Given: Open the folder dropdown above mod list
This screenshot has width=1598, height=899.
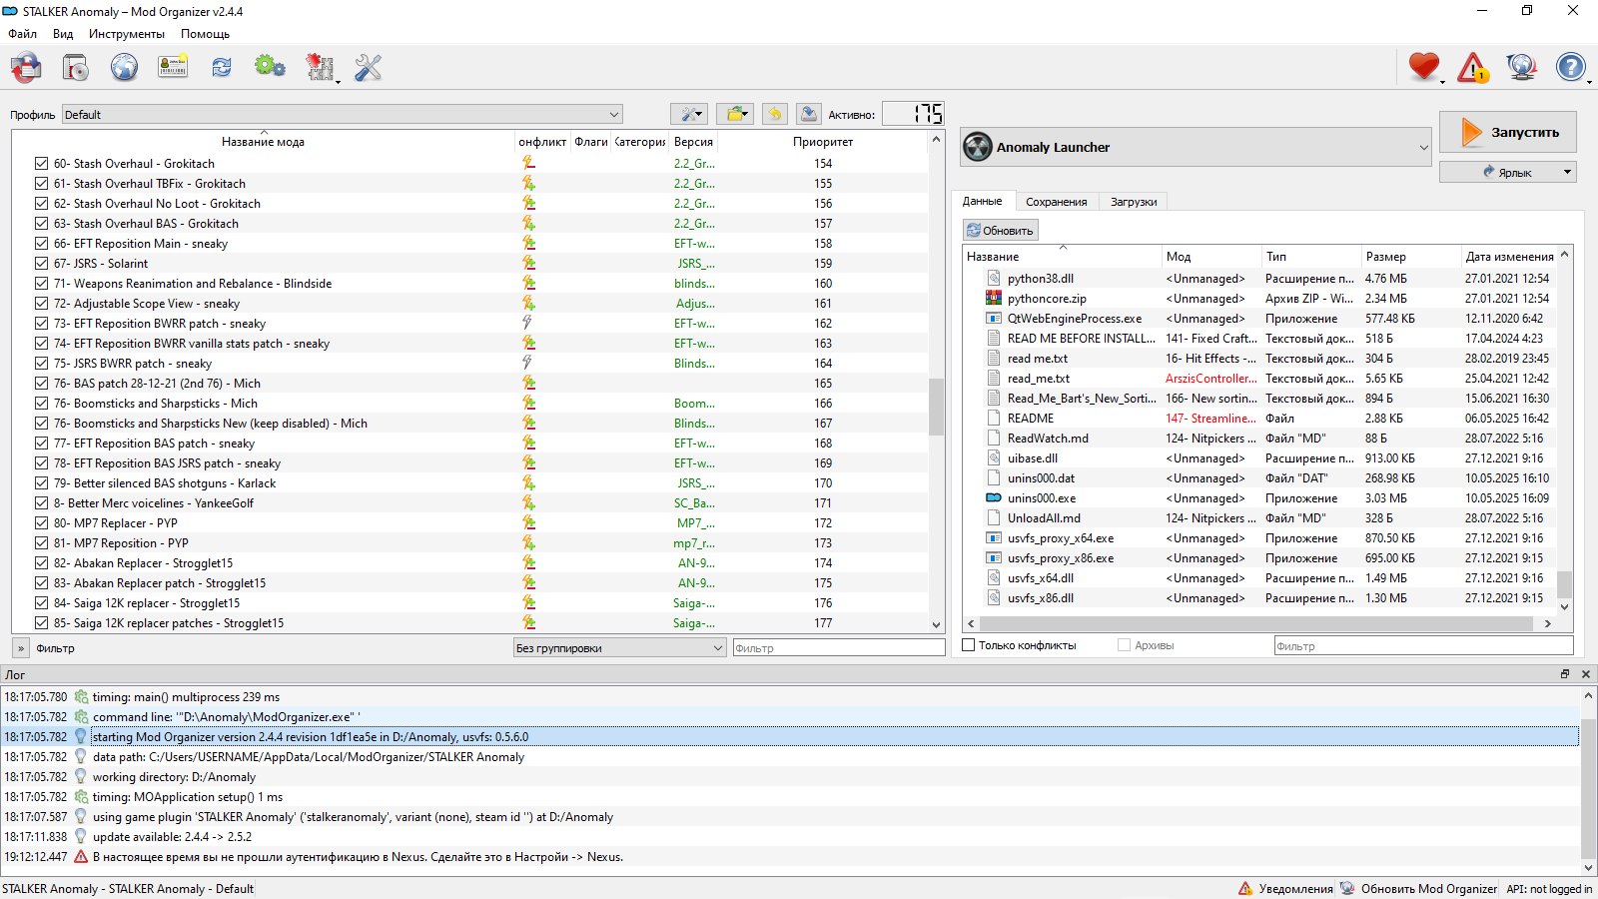Looking at the screenshot, I should pyautogui.click(x=735, y=114).
